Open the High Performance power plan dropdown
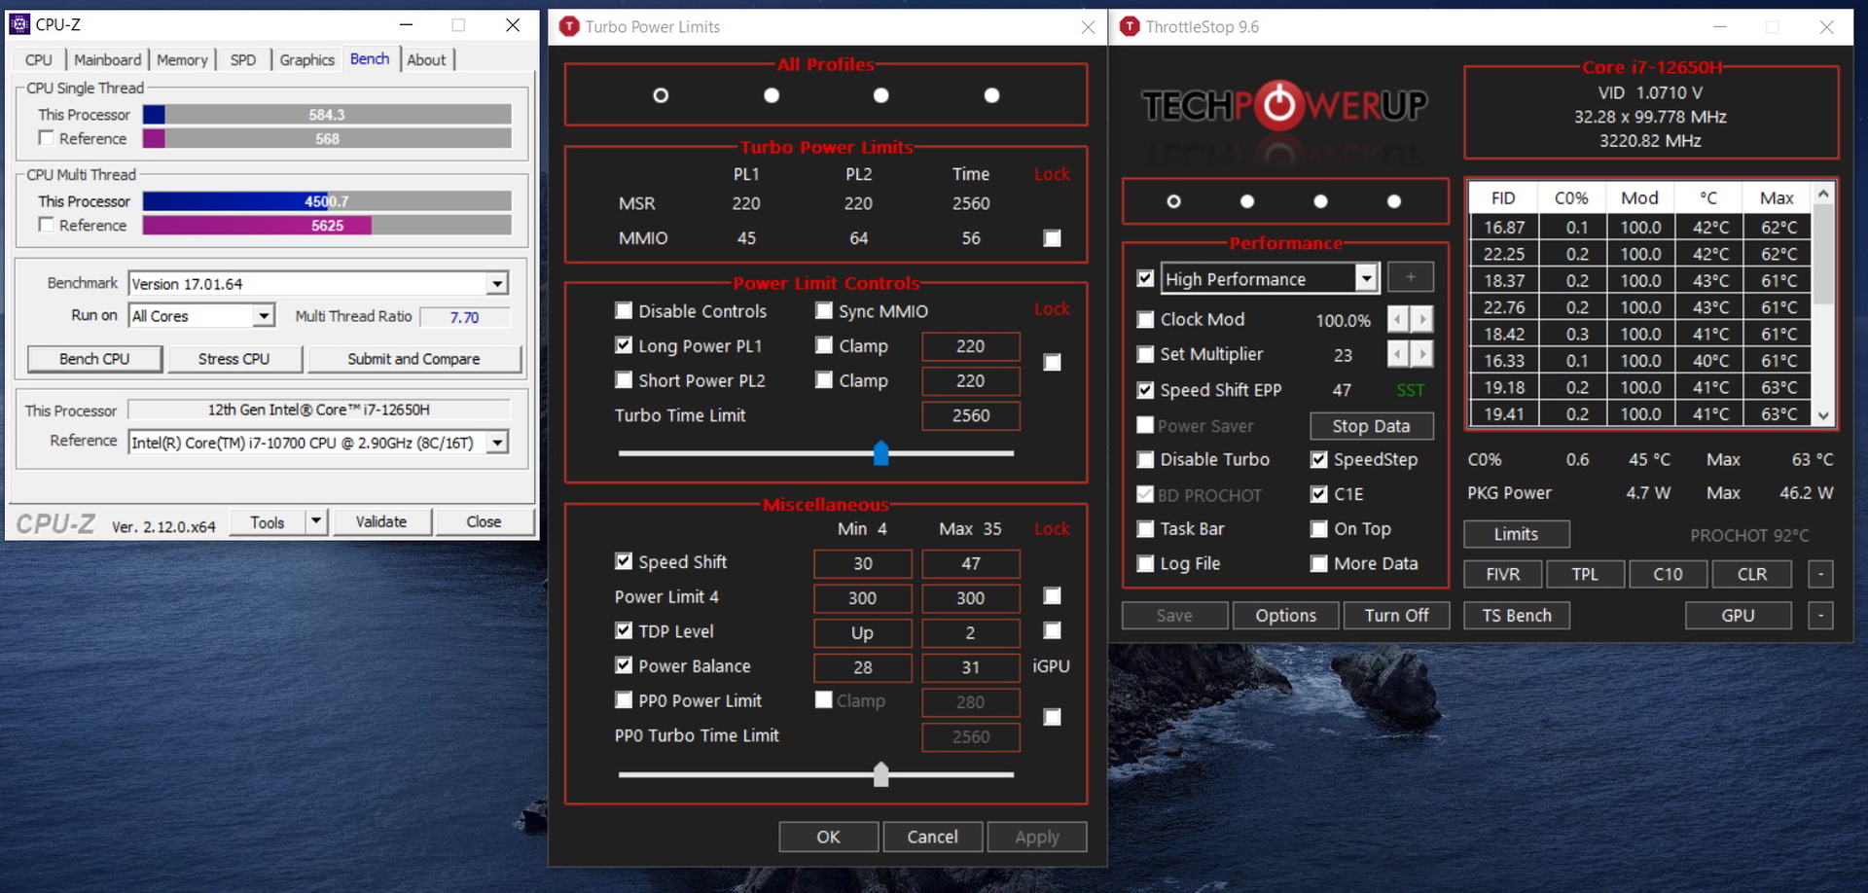The image size is (1868, 893). [1367, 279]
